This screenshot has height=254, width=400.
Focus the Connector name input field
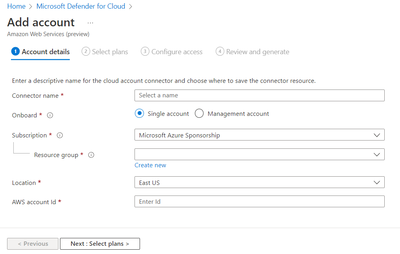click(260, 95)
